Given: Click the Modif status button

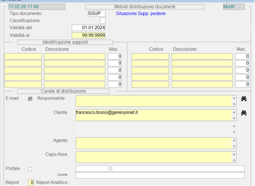Looking at the screenshot, I should [x=234, y=7].
